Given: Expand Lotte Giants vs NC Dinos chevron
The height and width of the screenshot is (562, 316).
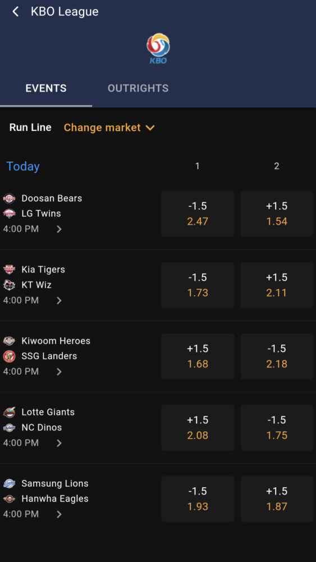Looking at the screenshot, I should click(x=59, y=443).
